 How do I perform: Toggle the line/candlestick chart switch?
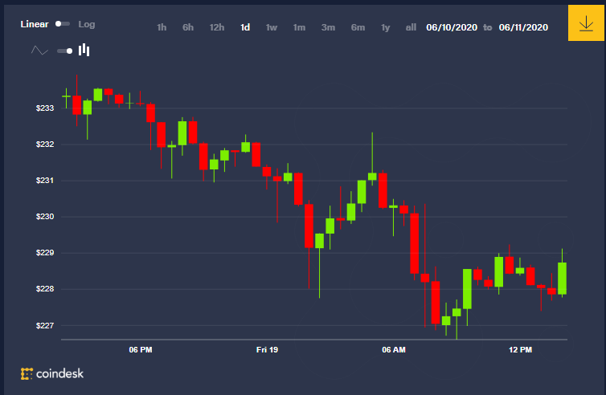tap(64, 51)
